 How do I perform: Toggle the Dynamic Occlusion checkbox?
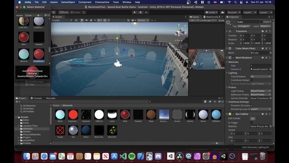pyautogui.click(x=252, y=105)
